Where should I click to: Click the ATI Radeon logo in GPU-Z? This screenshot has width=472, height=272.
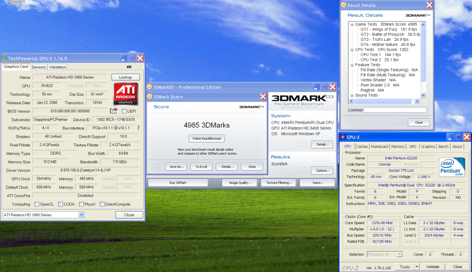click(126, 94)
